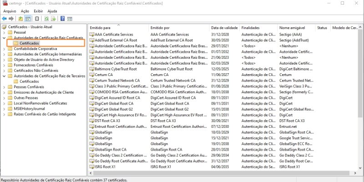The width and height of the screenshot is (364, 182).
Task: Go up one level with folder-arrow icon
Action: tap(20, 19)
